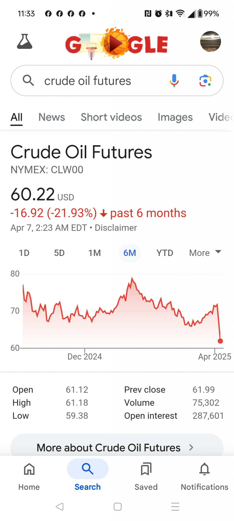Expand More about Crude Oil Futures
Screen dimensions: 234x521
117,447
